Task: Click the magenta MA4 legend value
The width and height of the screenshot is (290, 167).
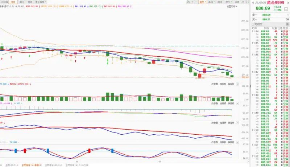Action: [124, 6]
